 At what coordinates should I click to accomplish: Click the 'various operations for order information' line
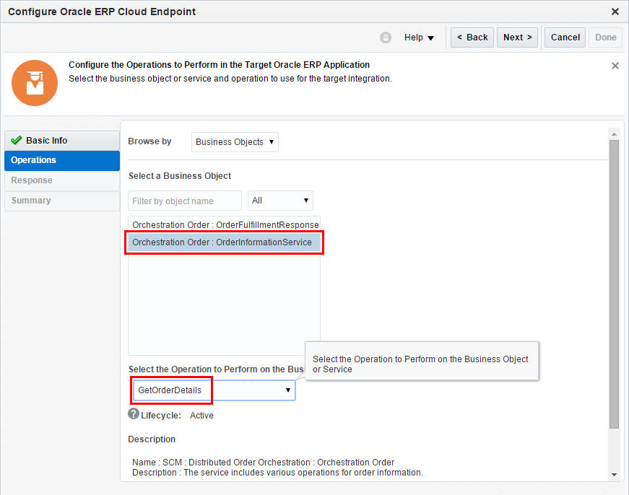[277, 473]
